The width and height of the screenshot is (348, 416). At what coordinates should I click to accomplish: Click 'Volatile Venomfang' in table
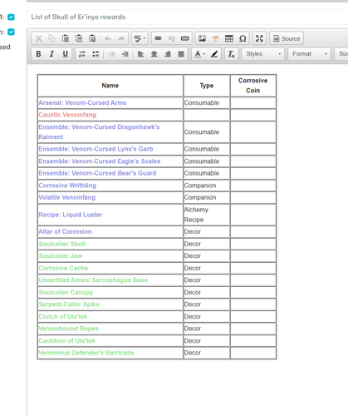pos(67,197)
